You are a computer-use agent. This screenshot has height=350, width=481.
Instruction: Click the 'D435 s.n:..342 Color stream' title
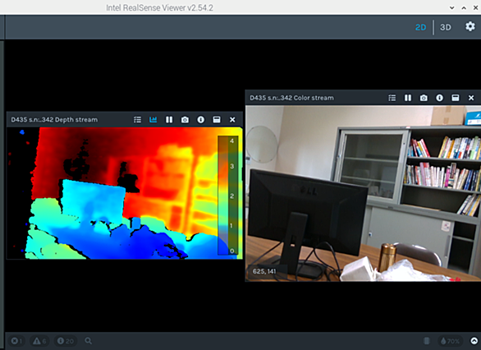tap(291, 98)
